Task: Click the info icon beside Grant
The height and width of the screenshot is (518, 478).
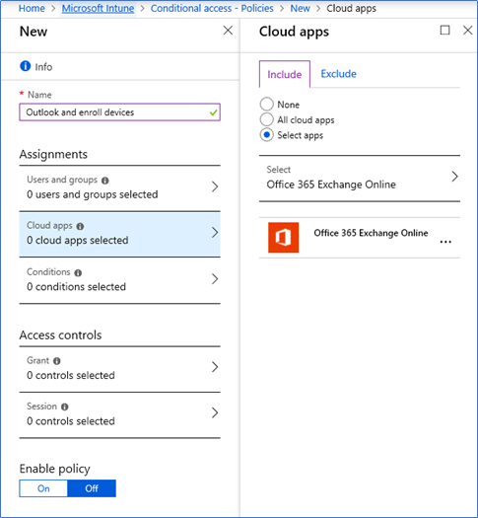Action: click(x=57, y=361)
